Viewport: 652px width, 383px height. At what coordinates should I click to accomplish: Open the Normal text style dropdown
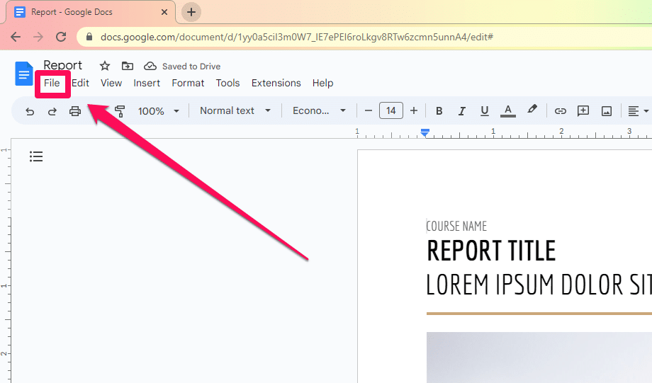[x=235, y=110]
